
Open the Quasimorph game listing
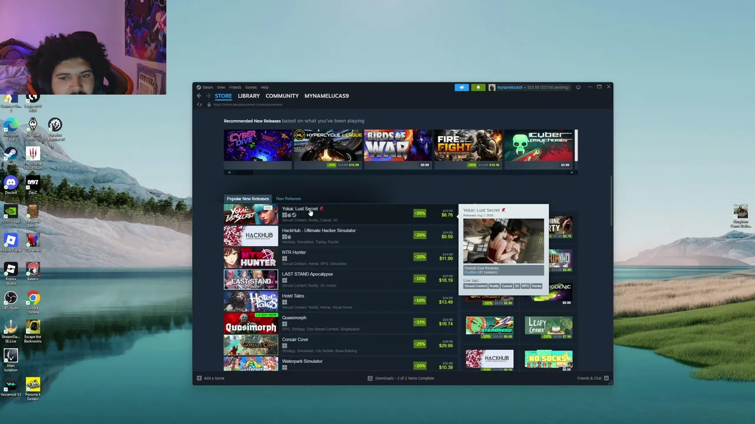click(340, 323)
